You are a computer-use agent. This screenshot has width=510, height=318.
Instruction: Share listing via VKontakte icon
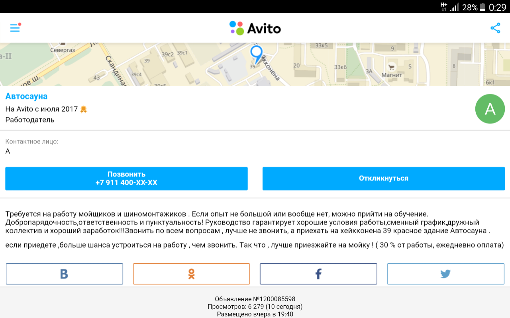pos(64,274)
